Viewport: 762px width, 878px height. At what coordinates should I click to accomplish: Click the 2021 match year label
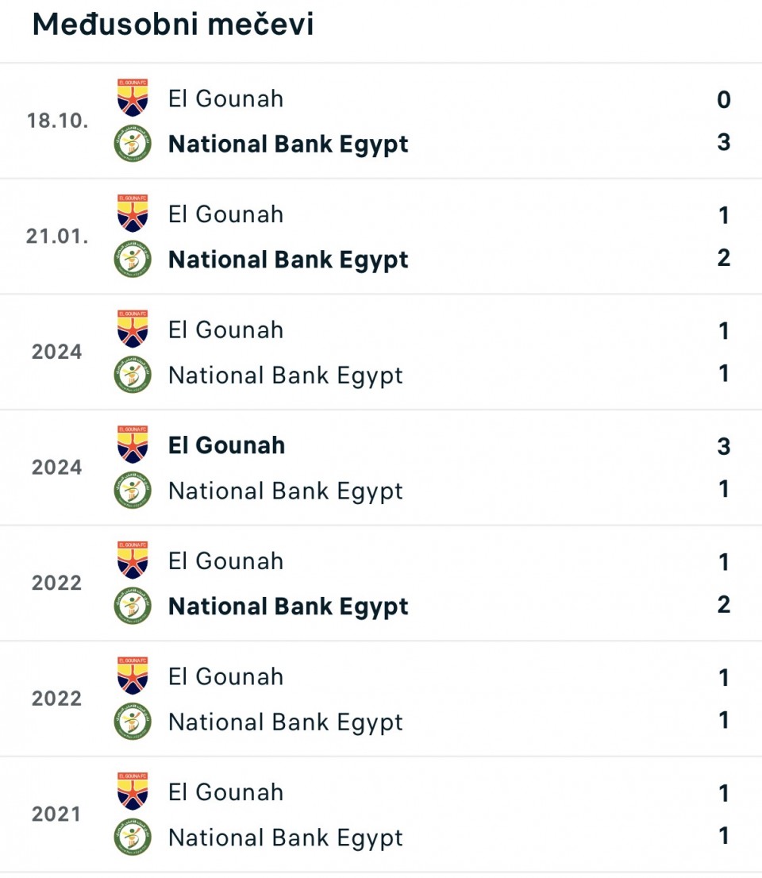pos(57,814)
